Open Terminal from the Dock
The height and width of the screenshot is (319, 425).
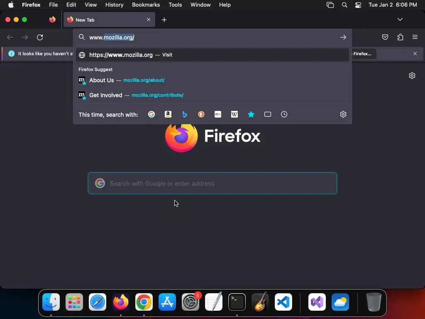[237, 302]
